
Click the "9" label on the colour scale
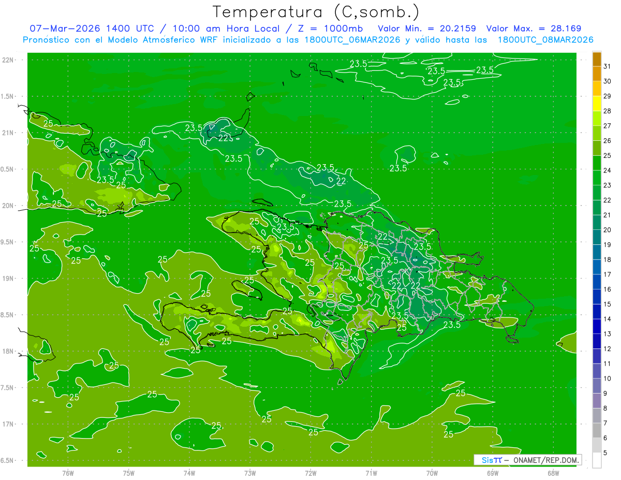pyautogui.click(x=605, y=394)
